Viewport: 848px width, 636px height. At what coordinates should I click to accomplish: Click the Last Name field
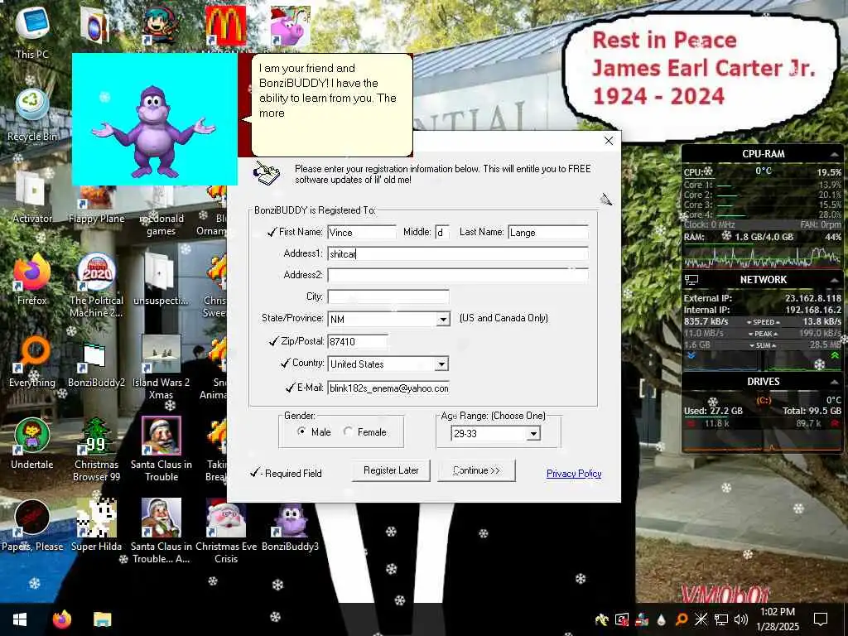[x=548, y=232]
